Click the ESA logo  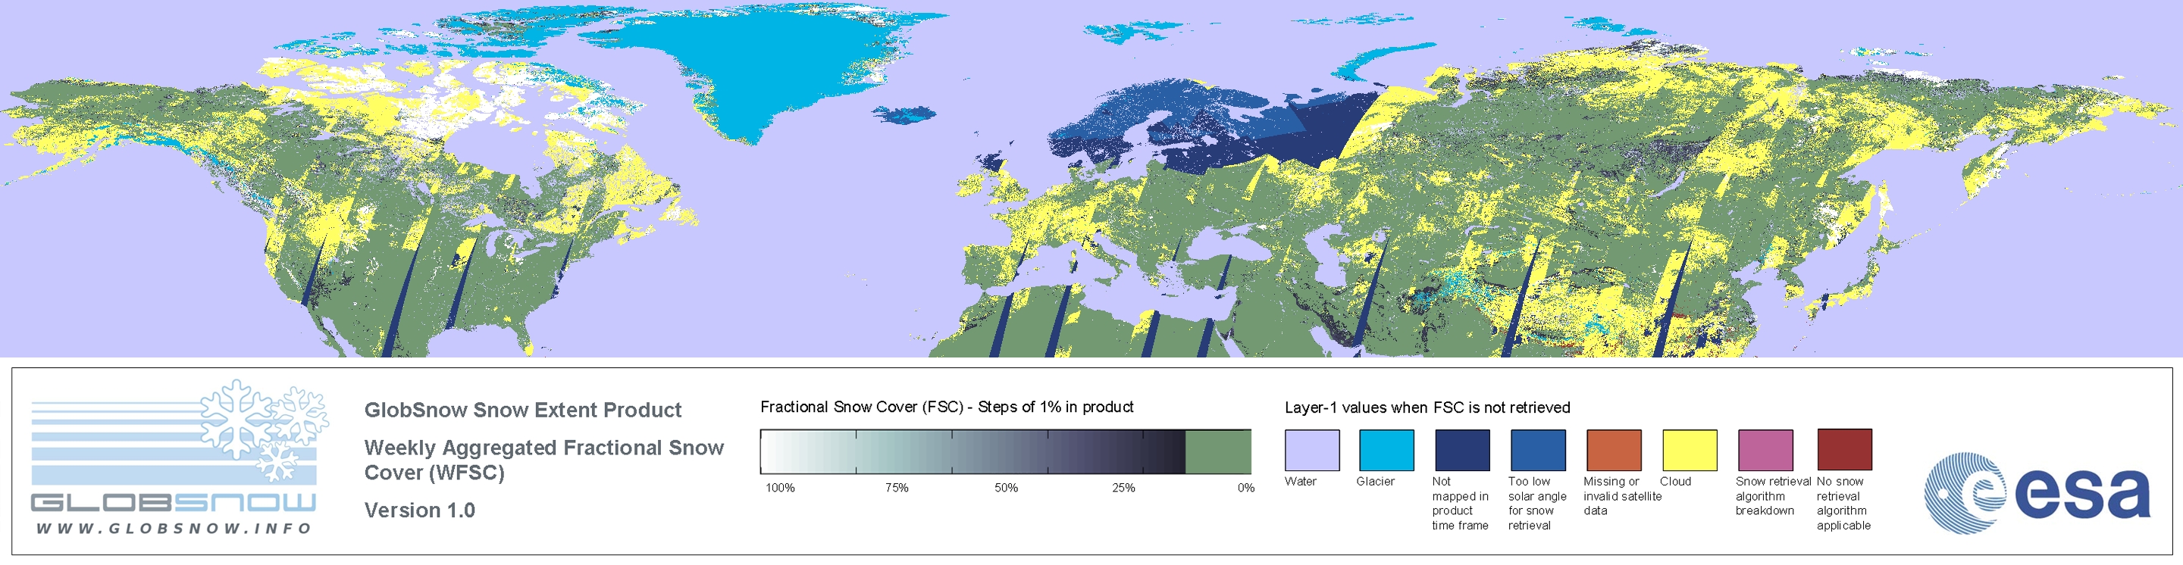pos(2038,492)
